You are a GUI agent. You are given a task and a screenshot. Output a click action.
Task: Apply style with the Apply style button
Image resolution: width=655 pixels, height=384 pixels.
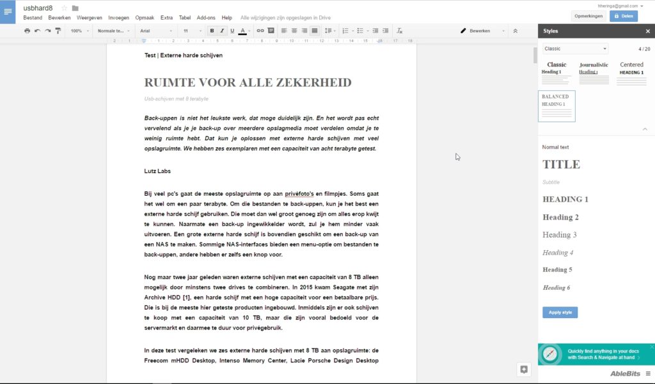click(560, 312)
